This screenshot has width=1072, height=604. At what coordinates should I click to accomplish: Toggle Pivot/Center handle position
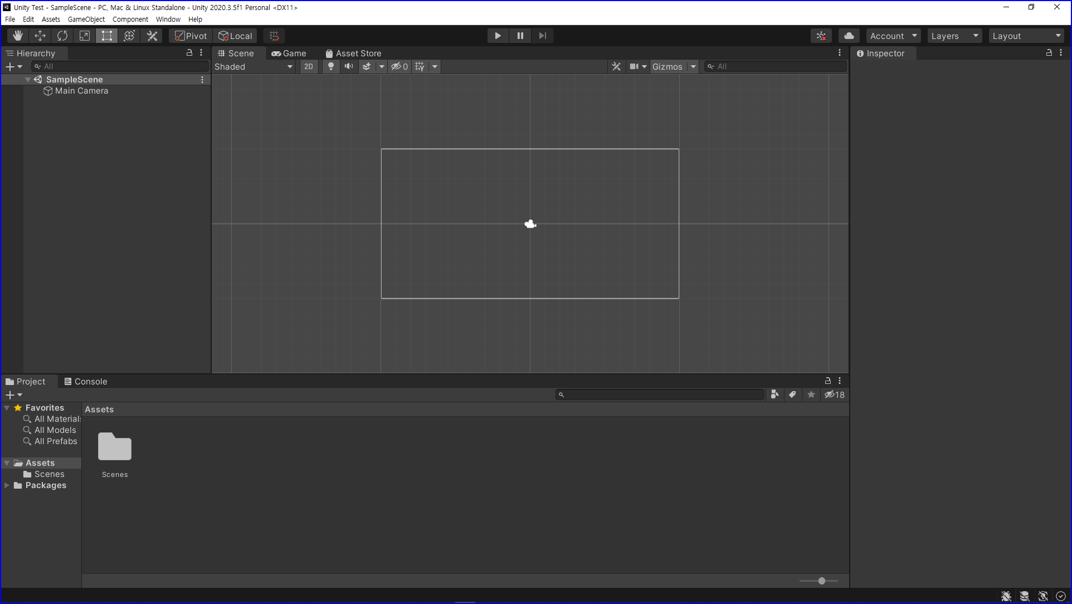(191, 36)
